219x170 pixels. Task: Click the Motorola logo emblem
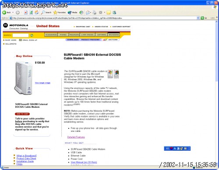click(5, 25)
